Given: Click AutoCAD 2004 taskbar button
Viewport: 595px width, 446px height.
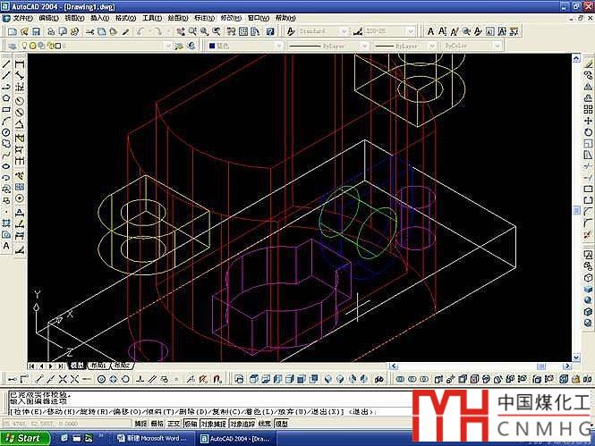Looking at the screenshot, I should (236, 439).
